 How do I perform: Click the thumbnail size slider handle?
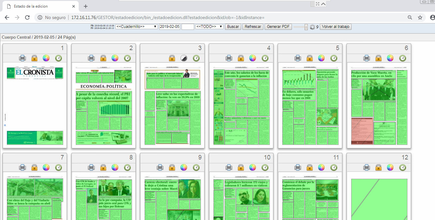[x=306, y=27]
